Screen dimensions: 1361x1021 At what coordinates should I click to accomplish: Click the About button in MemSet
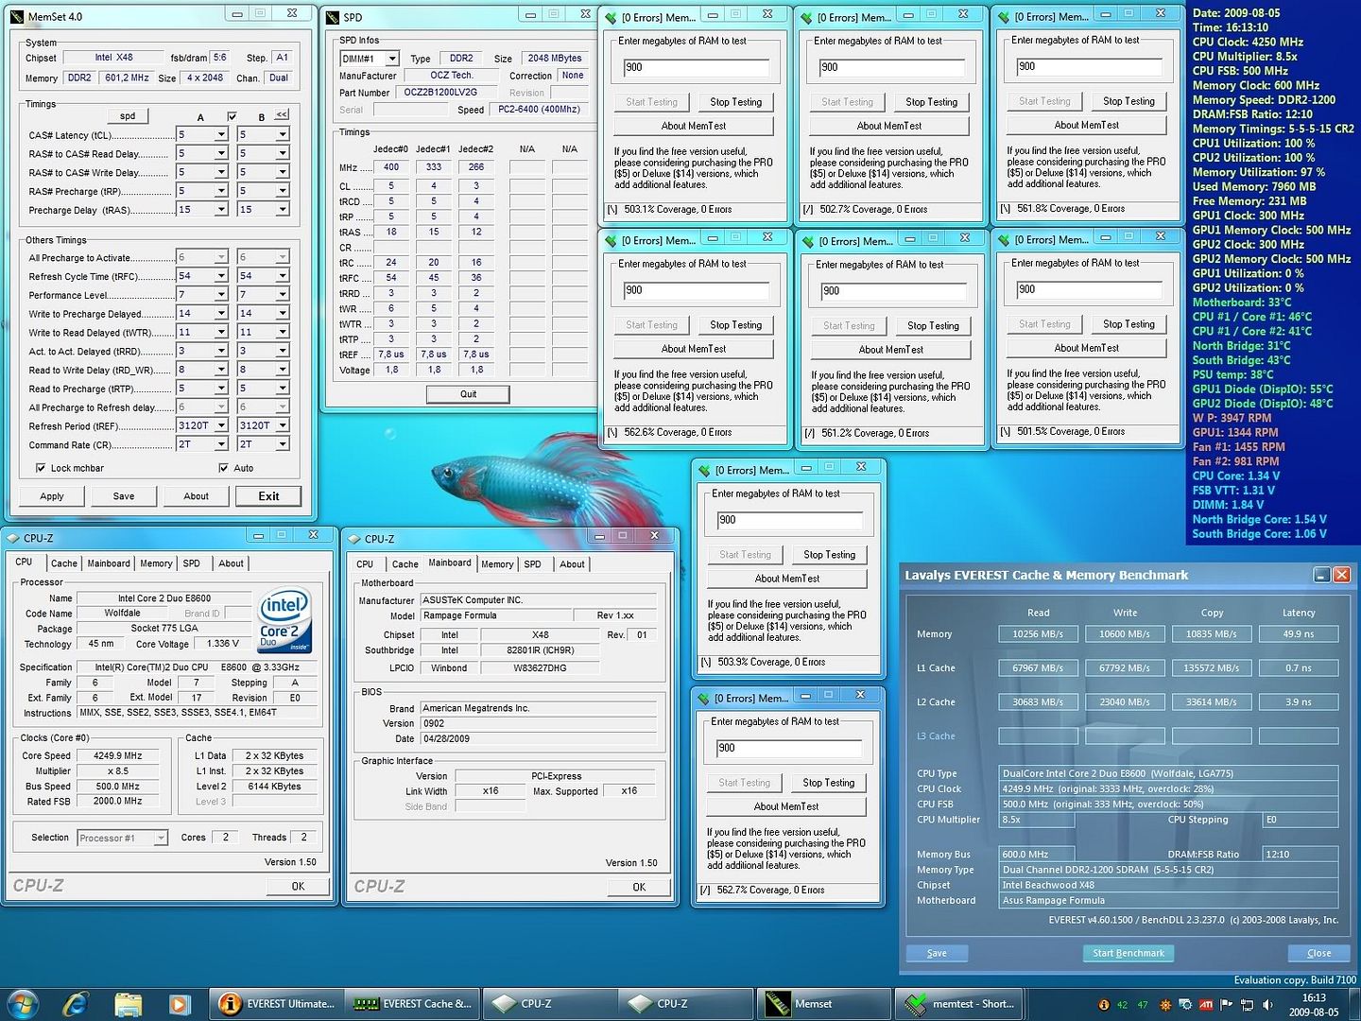(196, 496)
